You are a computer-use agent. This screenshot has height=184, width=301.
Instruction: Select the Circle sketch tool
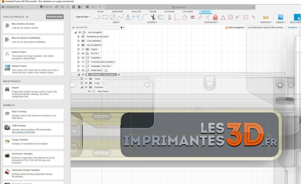coord(113,17)
